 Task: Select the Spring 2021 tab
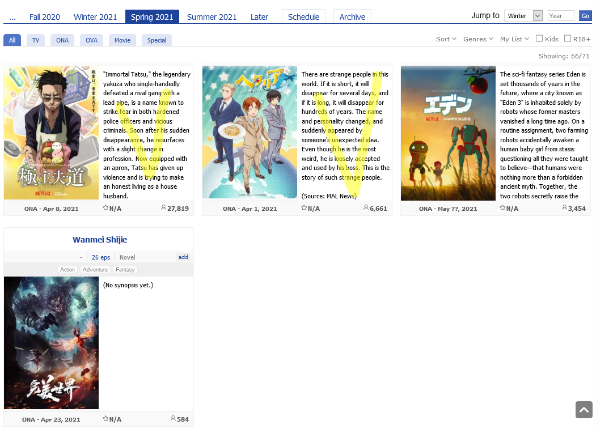(152, 17)
